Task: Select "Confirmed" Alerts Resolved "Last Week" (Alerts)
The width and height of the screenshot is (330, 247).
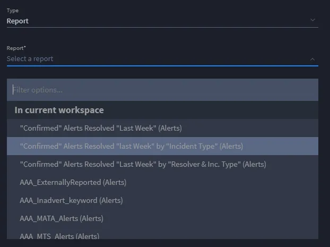Action: click(x=162, y=128)
